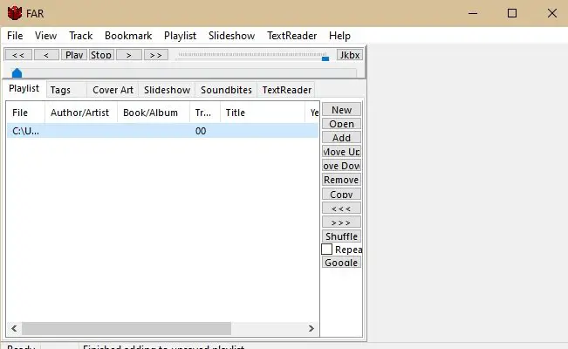Sort by the Title column header

click(x=263, y=113)
